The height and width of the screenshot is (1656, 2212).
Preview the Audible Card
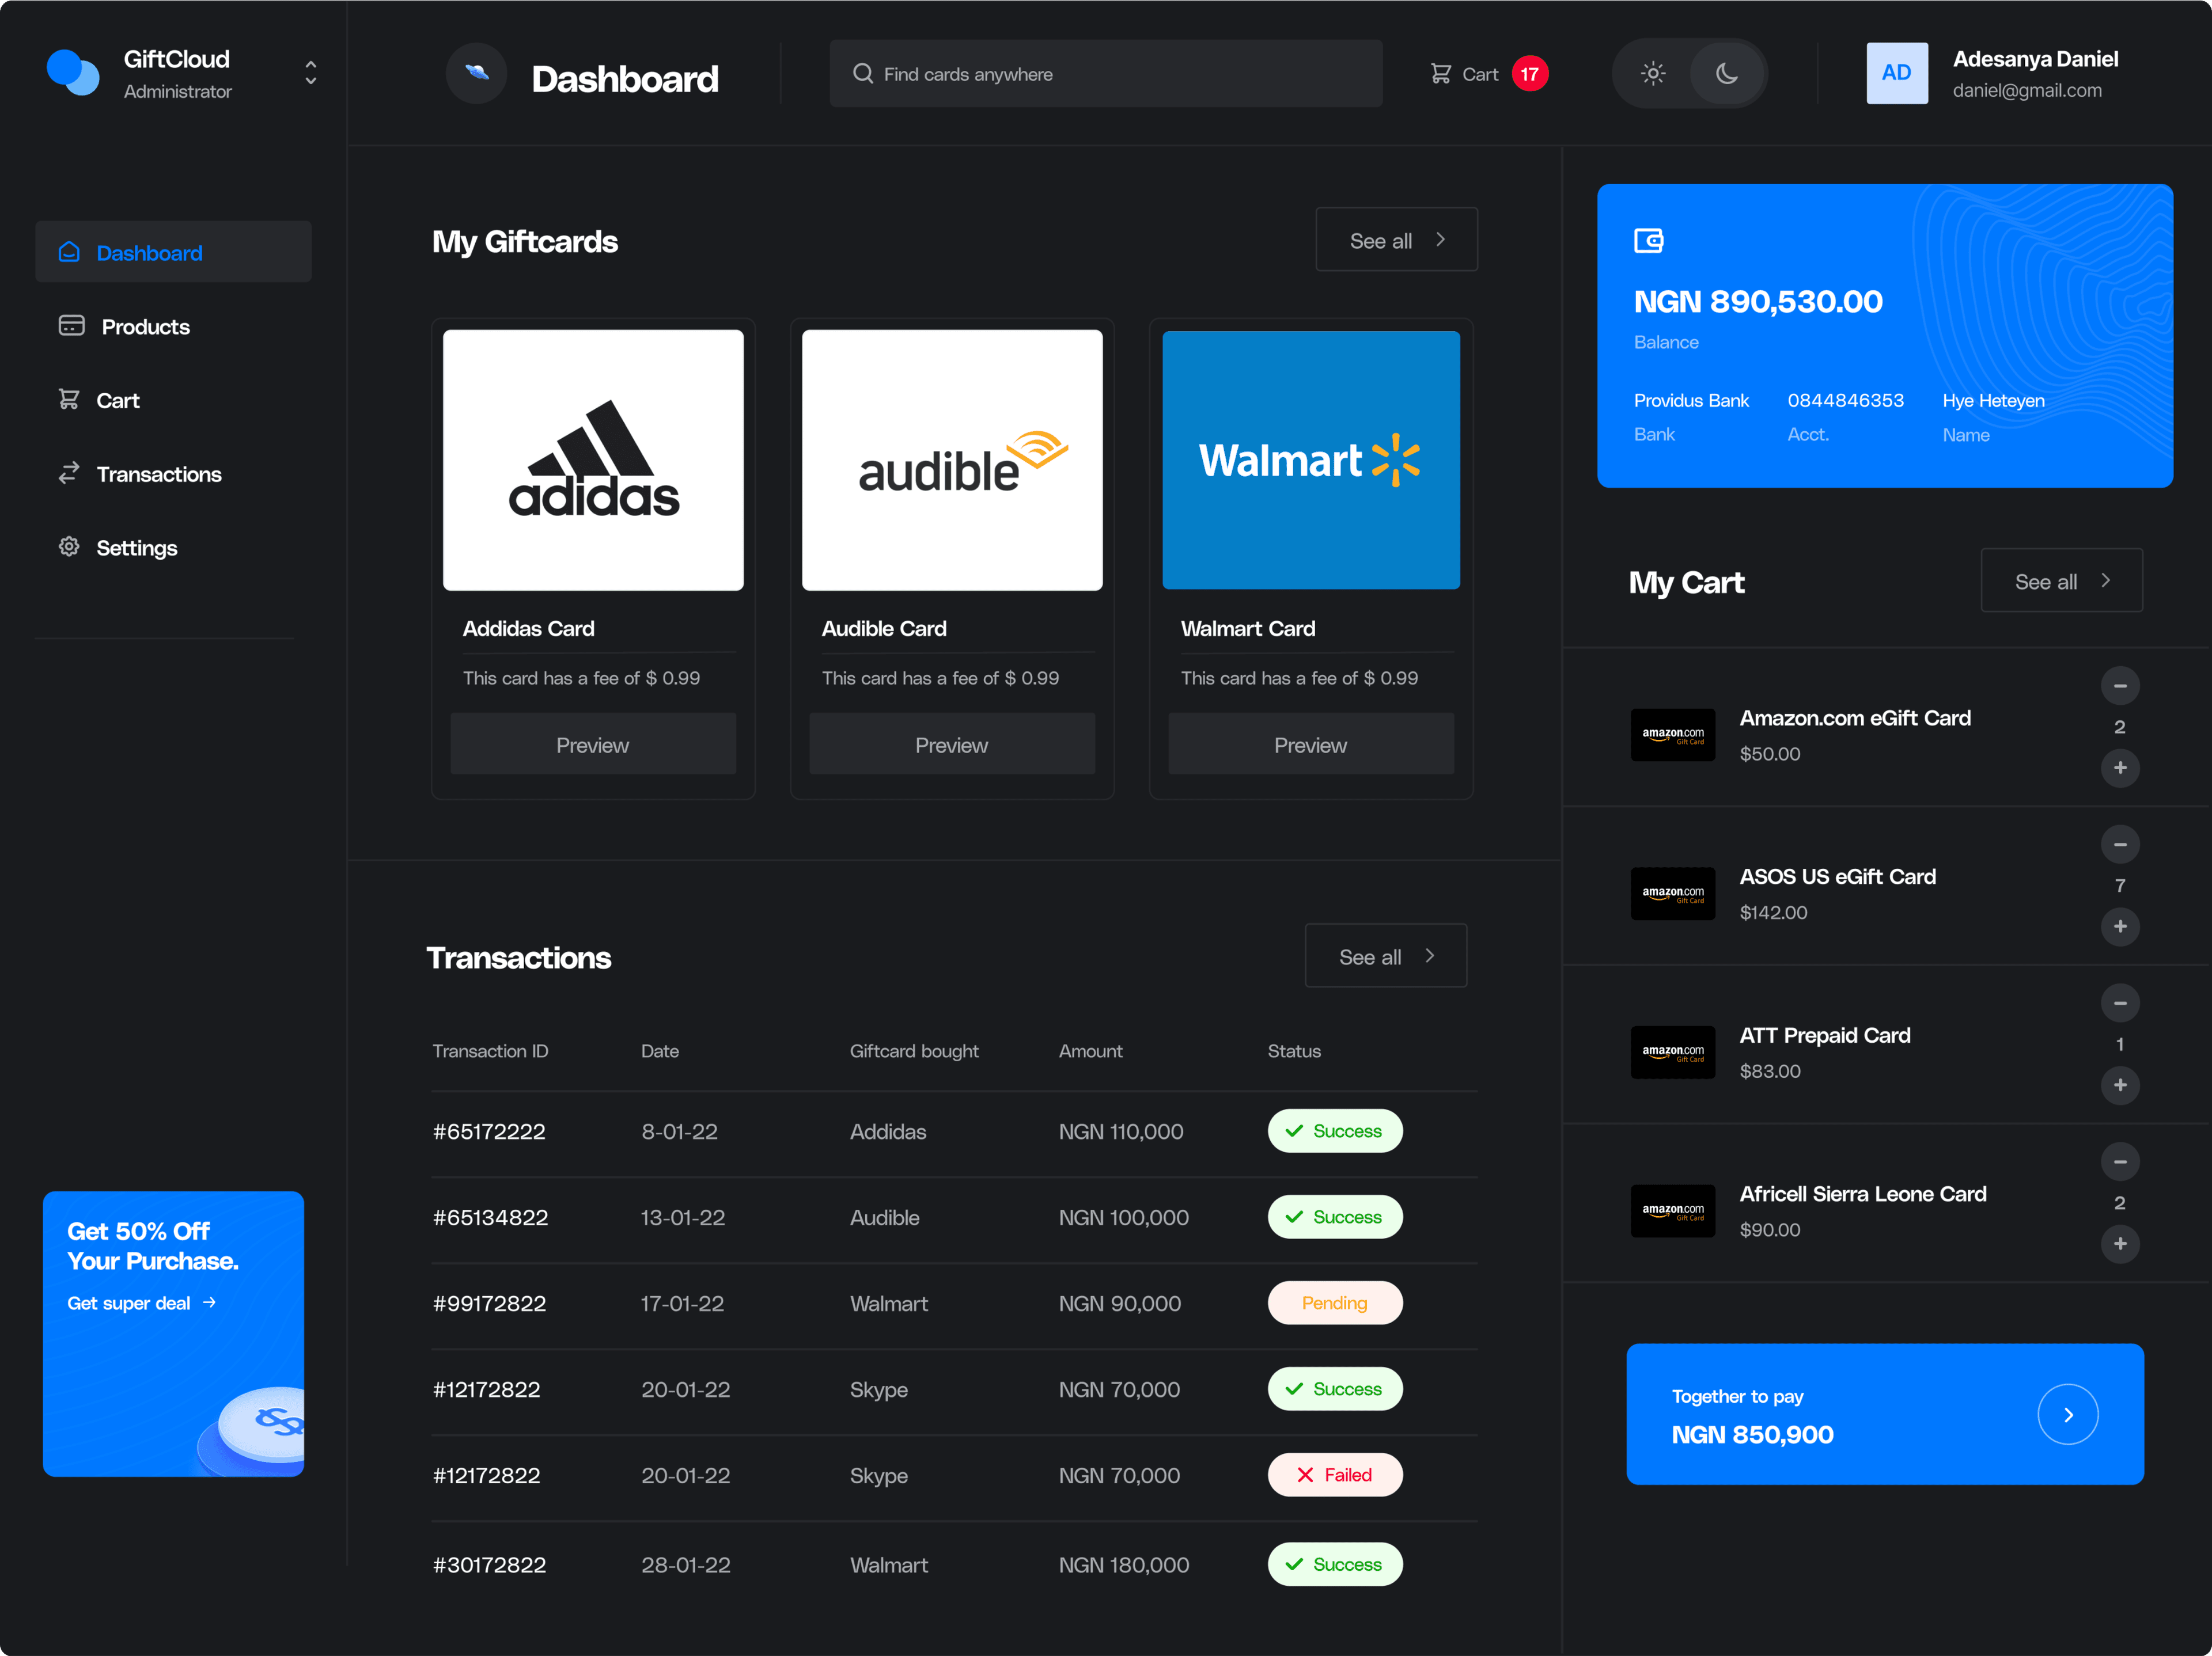952,745
